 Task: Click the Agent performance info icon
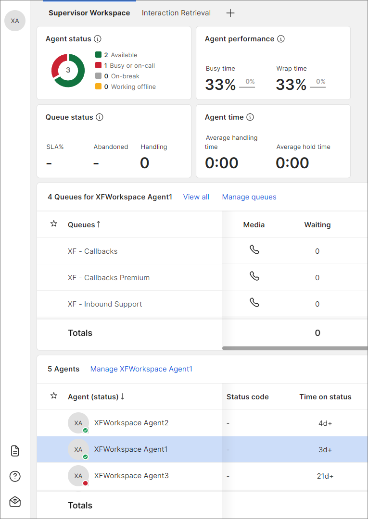(x=281, y=39)
